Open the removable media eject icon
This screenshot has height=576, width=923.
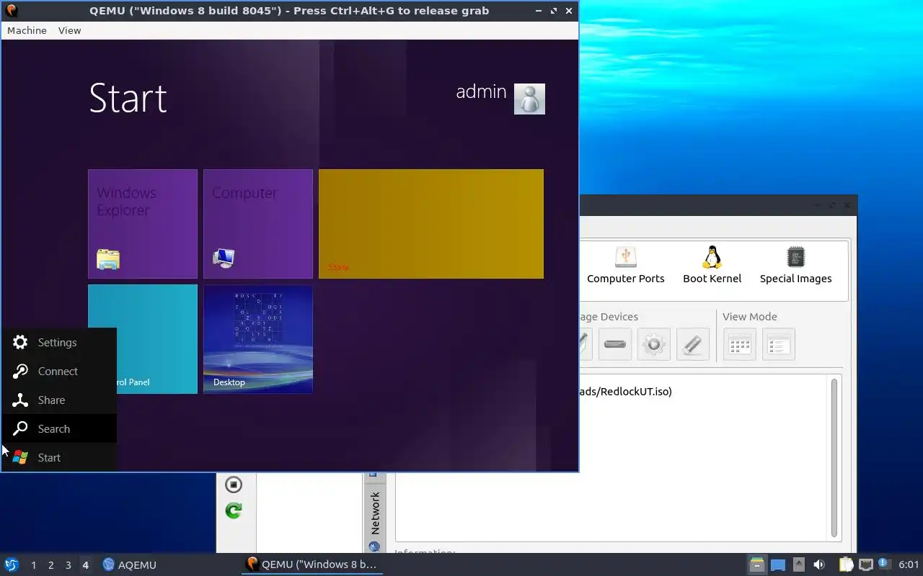(798, 564)
